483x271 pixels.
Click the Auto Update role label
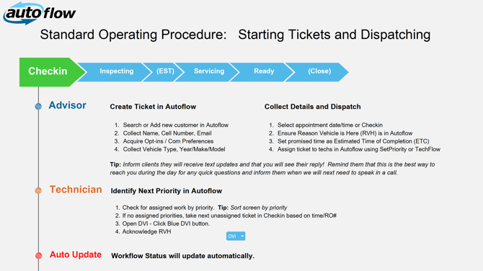pos(76,254)
